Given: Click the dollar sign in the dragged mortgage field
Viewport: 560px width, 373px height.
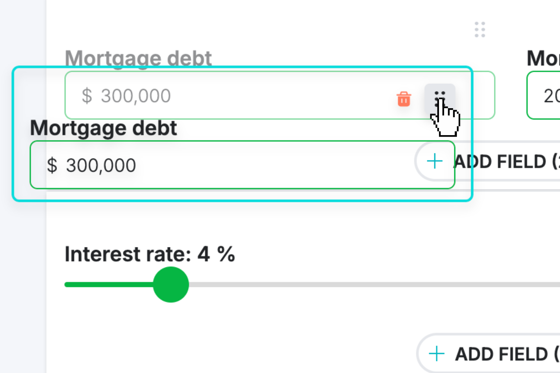Looking at the screenshot, I should (x=52, y=165).
